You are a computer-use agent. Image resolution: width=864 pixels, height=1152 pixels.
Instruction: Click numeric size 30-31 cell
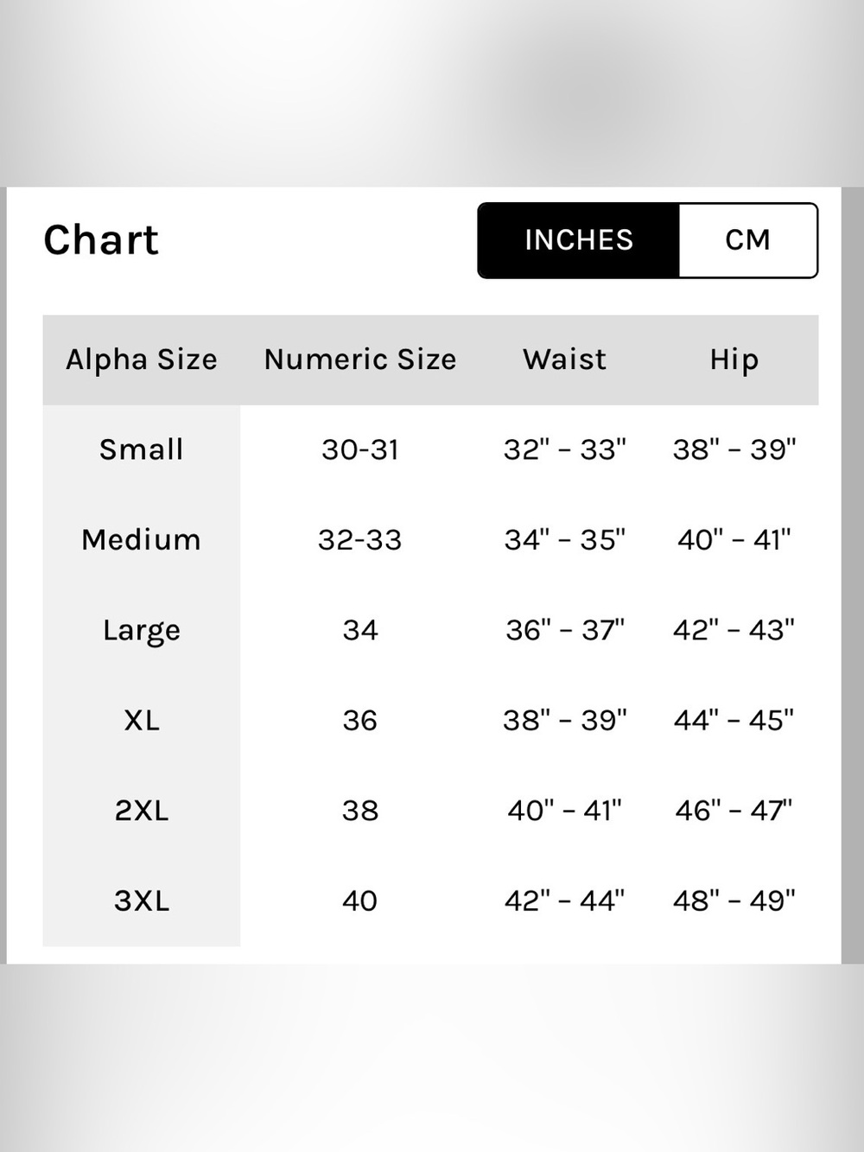[x=360, y=449]
